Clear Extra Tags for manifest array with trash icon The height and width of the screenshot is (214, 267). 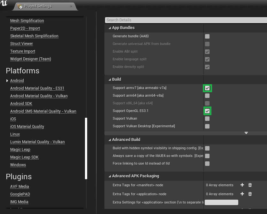[250, 185]
